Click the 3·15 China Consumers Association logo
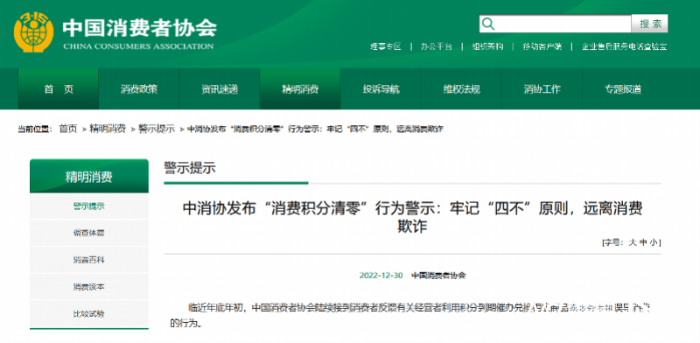 (33, 32)
